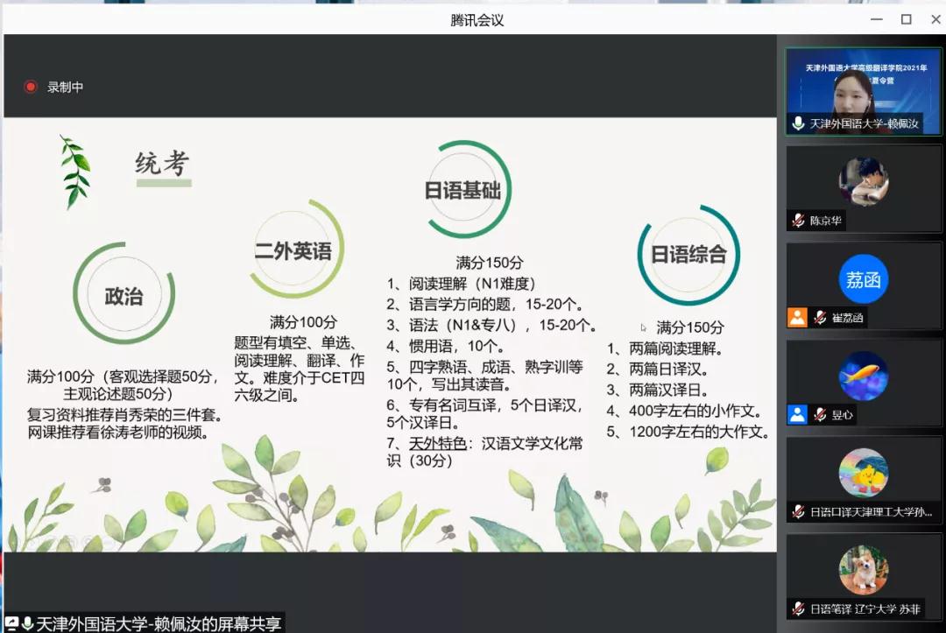Click the corgi avatar of 苏菲

point(864,569)
